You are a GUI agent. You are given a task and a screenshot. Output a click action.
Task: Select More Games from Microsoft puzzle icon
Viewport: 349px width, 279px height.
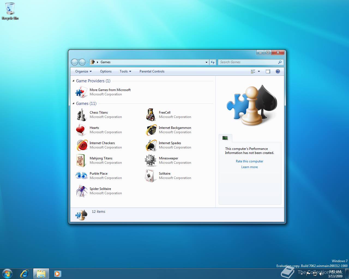(x=81, y=92)
